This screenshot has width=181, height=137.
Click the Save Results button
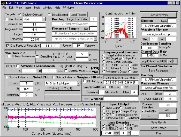(159, 122)
